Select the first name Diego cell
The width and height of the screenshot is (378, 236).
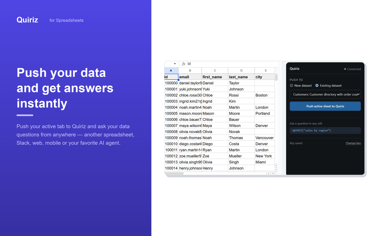pyautogui.click(x=215, y=144)
